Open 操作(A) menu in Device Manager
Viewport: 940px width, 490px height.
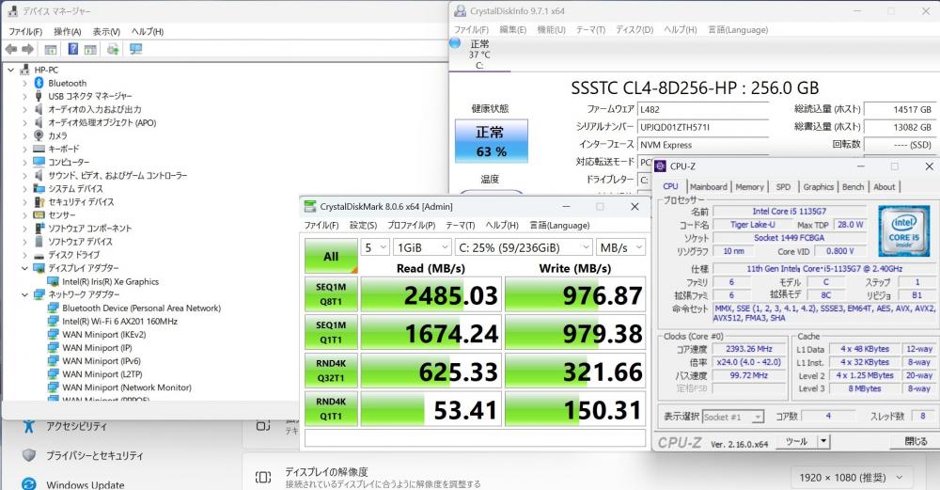click(67, 31)
